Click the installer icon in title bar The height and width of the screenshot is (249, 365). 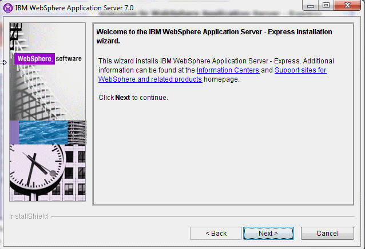7,7
